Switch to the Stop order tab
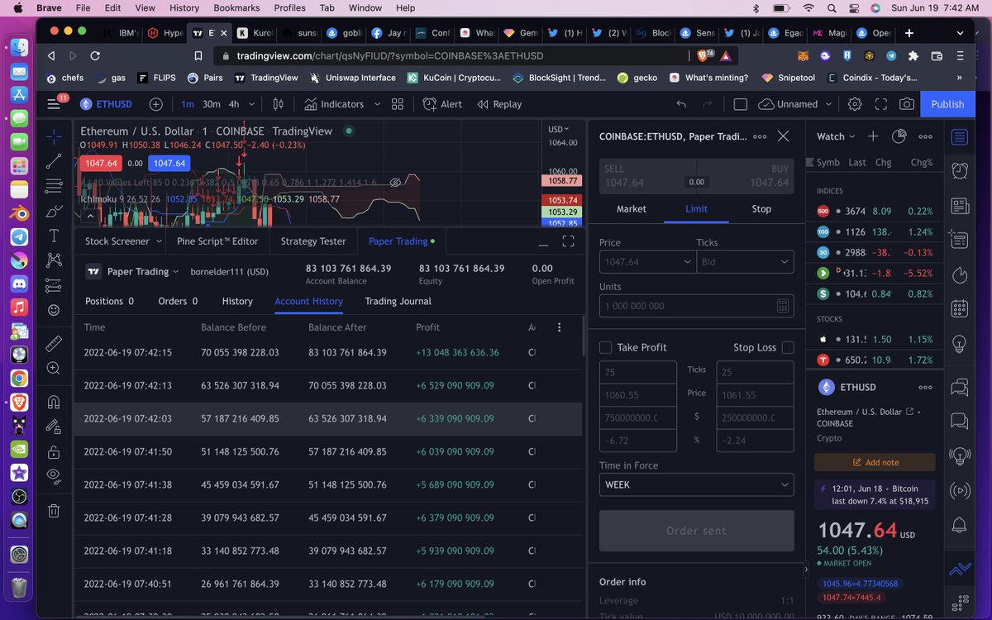The width and height of the screenshot is (992, 620). point(761,209)
